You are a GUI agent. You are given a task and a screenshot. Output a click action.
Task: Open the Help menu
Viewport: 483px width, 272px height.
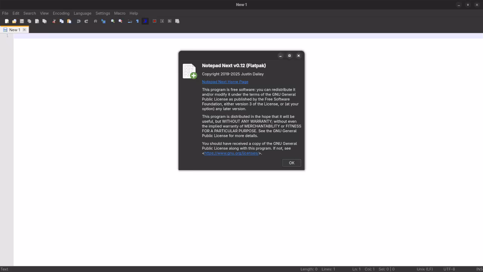pyautogui.click(x=134, y=13)
